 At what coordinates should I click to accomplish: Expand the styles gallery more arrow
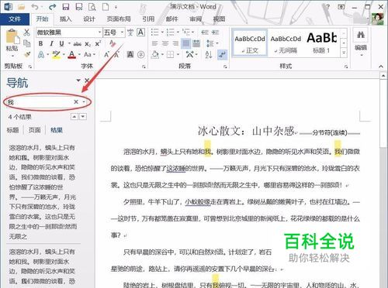344,53
